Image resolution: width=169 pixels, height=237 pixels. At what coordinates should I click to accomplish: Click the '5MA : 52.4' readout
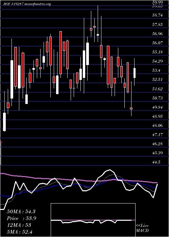coord(20,232)
